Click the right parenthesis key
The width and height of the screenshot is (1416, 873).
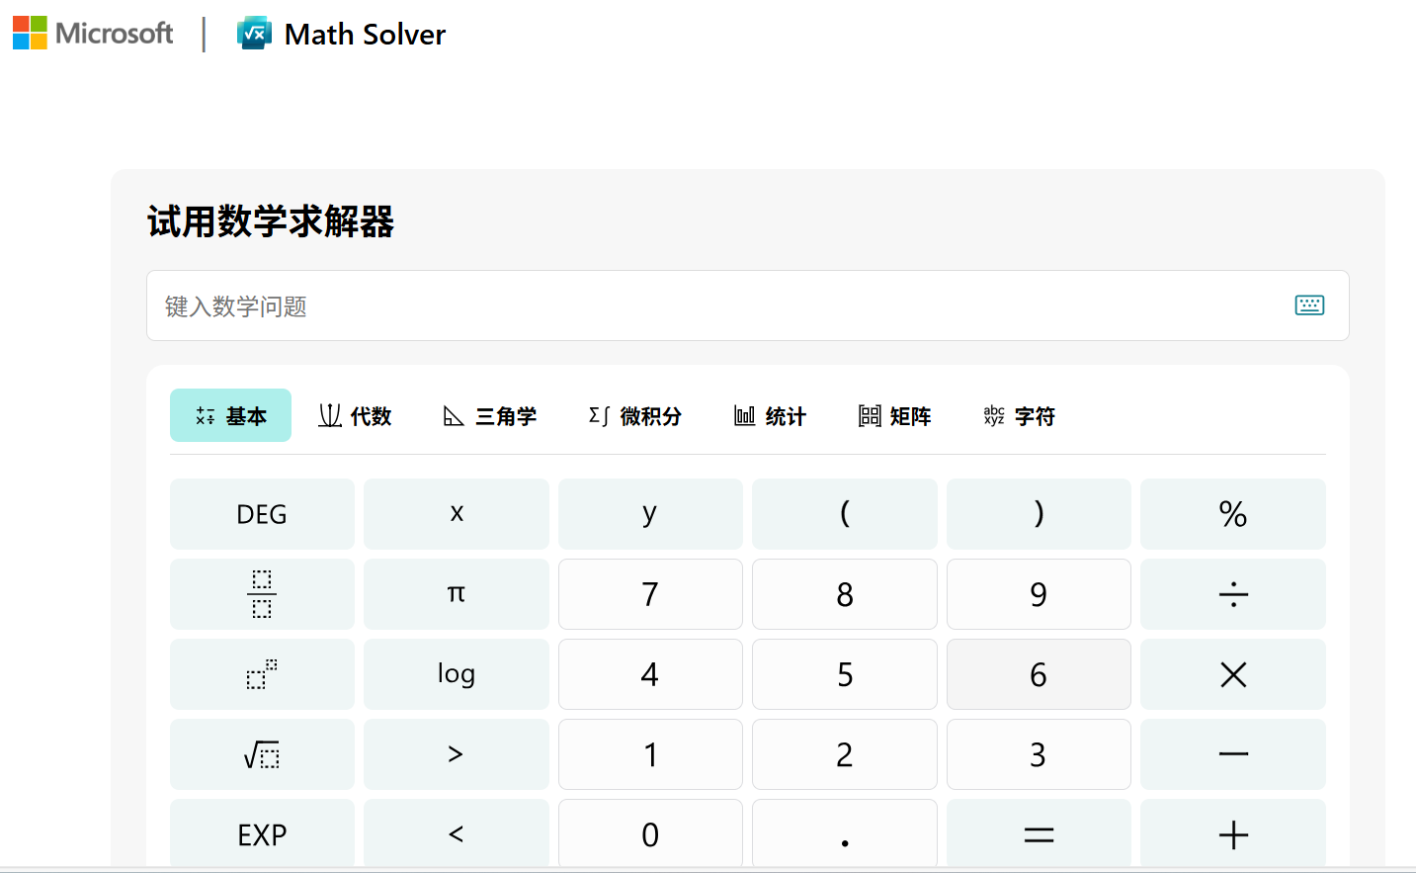pos(1039,514)
